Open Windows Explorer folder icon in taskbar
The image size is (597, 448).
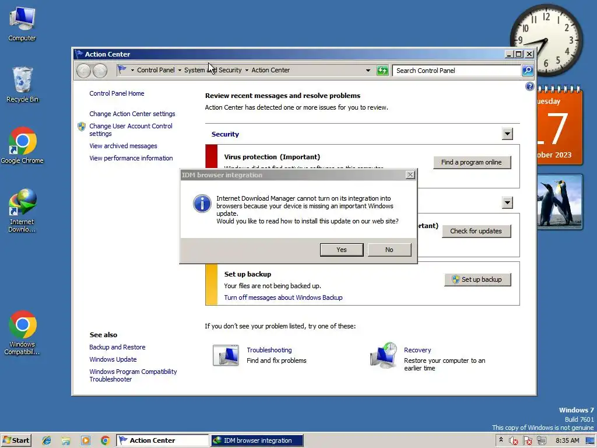66,440
